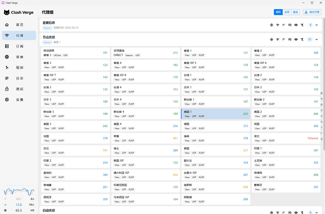Screen dimensions: 325x214
Task: Click the sort icon in 节点选择 group
Action: [x=284, y=40]
